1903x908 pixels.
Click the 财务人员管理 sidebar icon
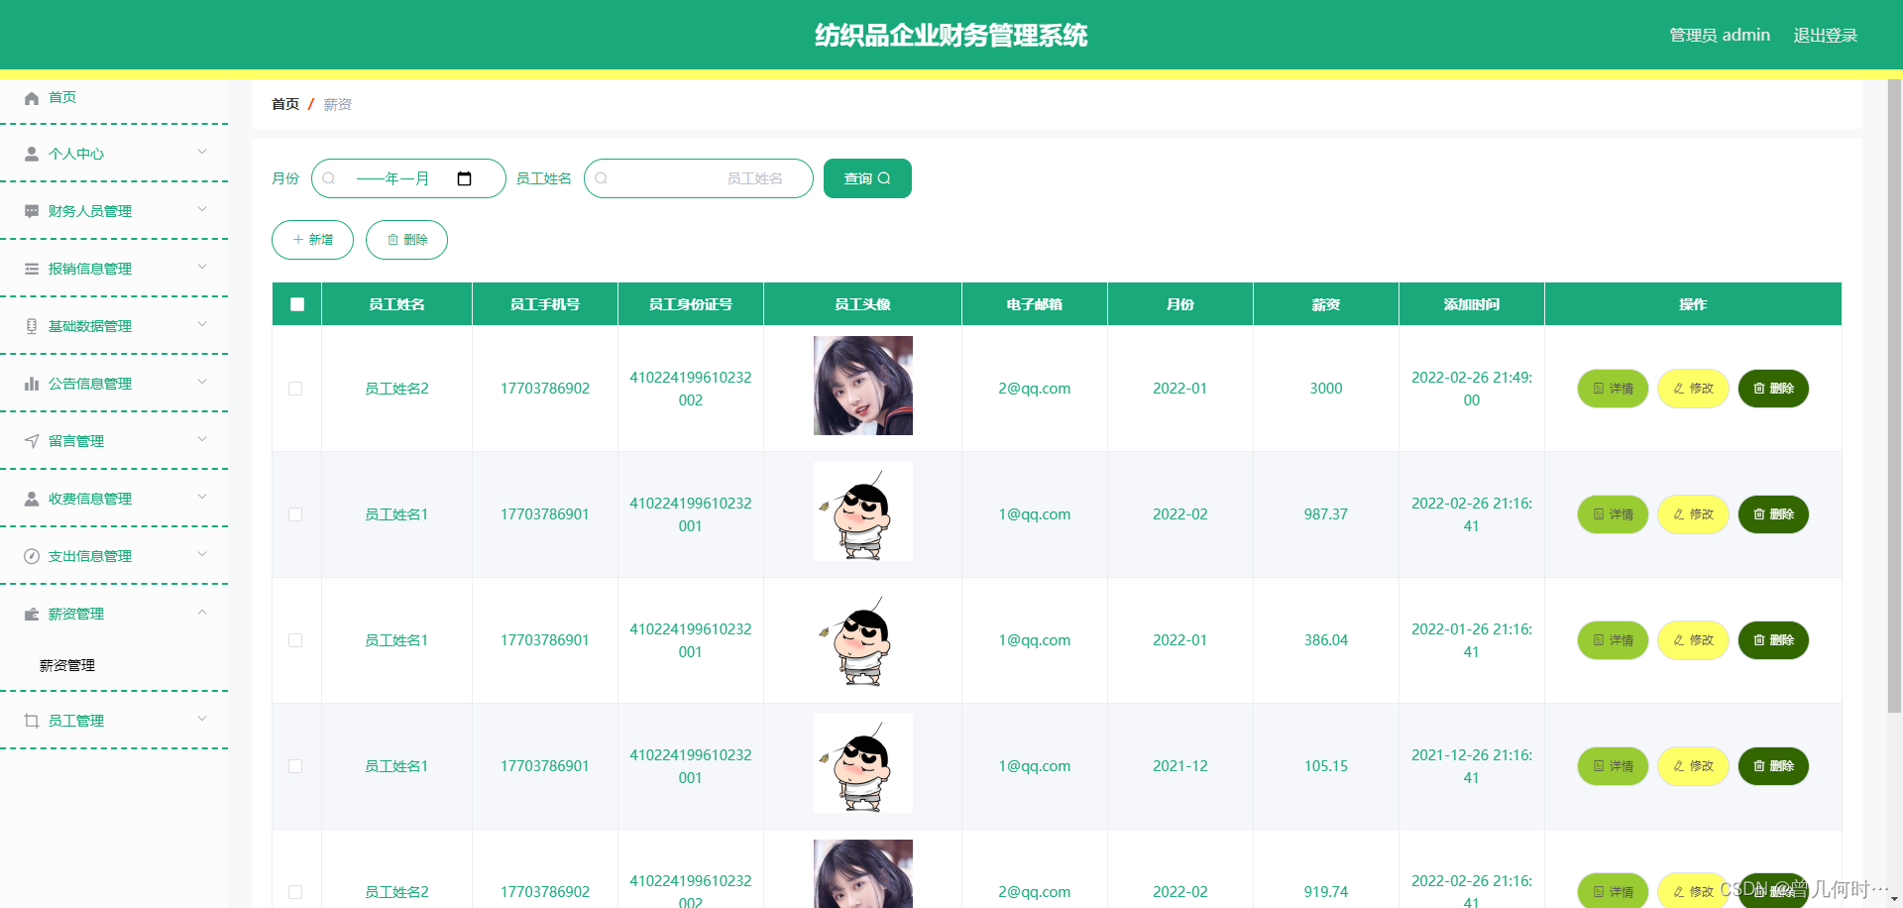(x=30, y=211)
